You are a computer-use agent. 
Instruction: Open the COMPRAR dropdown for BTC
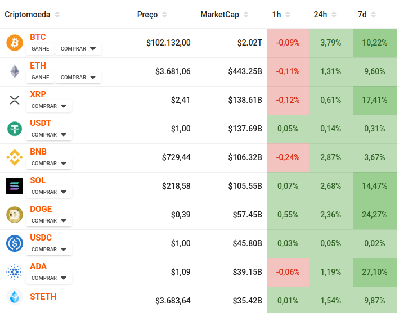point(78,49)
